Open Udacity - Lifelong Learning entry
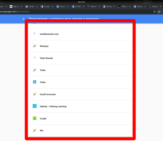163x141 pixels. click(x=80, y=107)
